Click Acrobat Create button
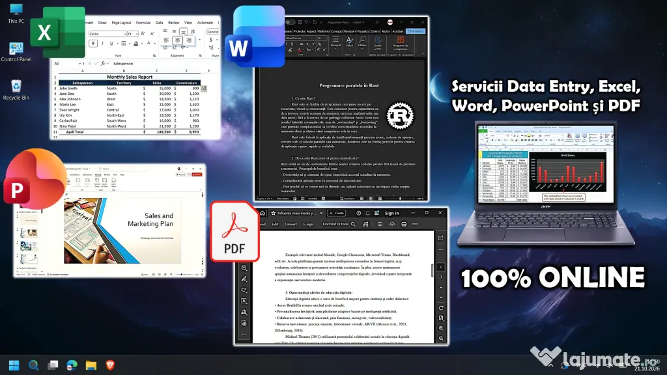This screenshot has width=667, height=375. click(x=337, y=213)
